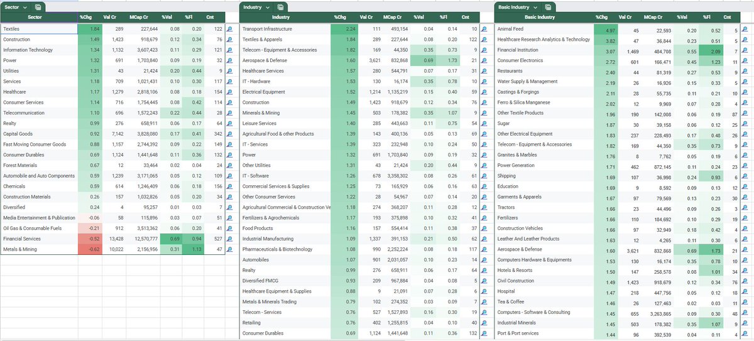Select Media Entertainment & Publication cell
The image size is (754, 341).
pos(40,218)
